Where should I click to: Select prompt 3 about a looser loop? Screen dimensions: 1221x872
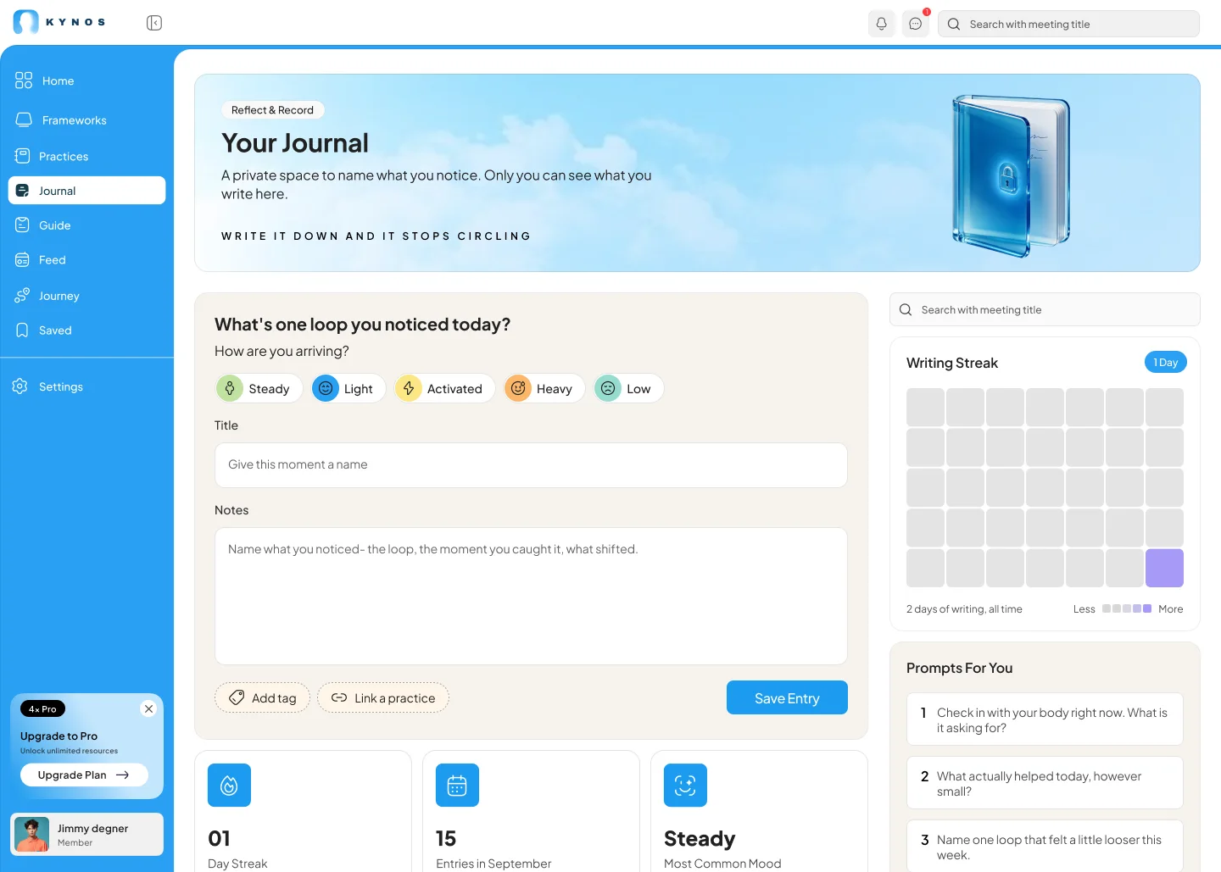pos(1045,846)
